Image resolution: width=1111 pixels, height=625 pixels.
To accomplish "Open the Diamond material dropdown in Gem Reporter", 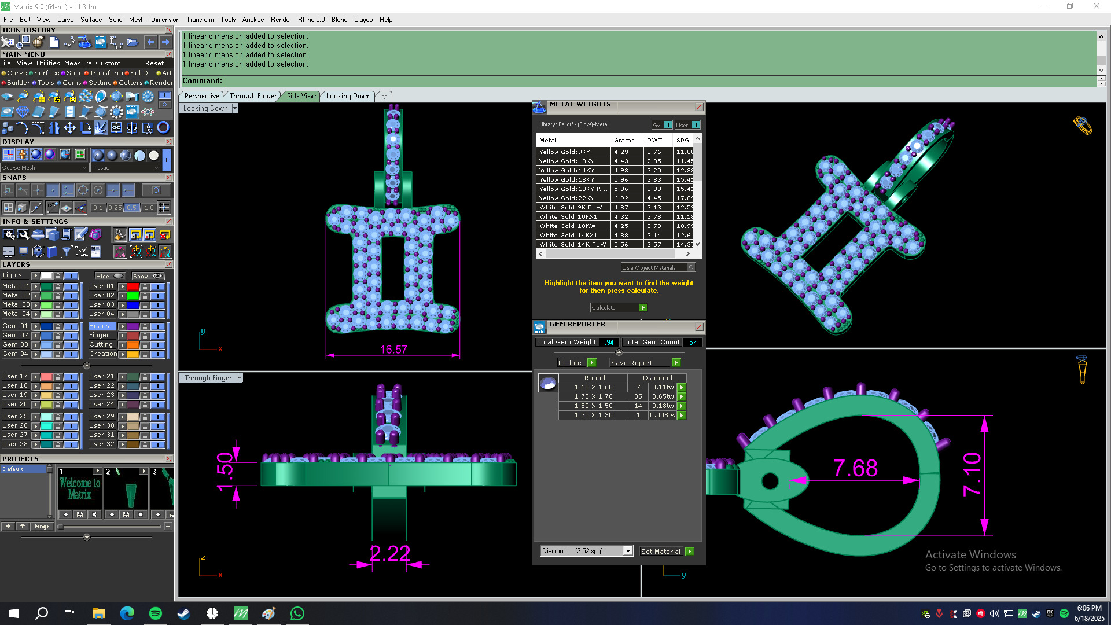I will coord(628,551).
